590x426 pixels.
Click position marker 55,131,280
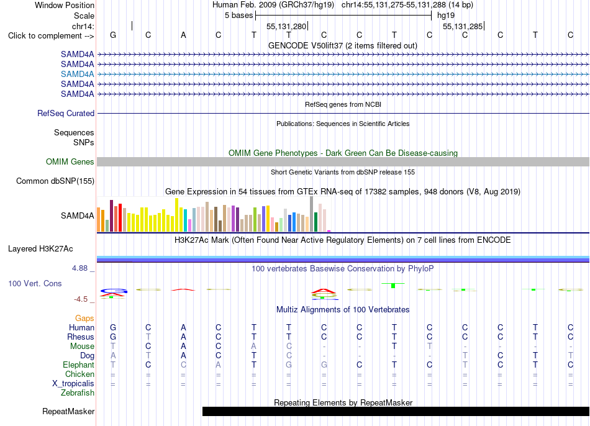[x=286, y=26]
